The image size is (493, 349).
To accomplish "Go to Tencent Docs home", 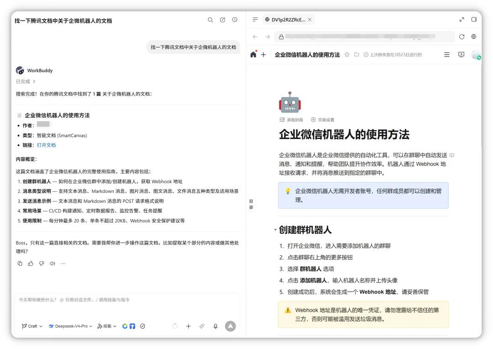I will tap(253, 54).
